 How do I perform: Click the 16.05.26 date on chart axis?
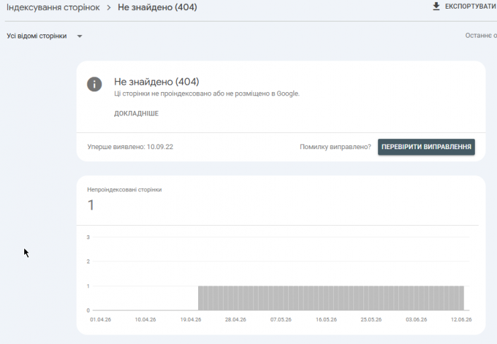[x=326, y=320]
